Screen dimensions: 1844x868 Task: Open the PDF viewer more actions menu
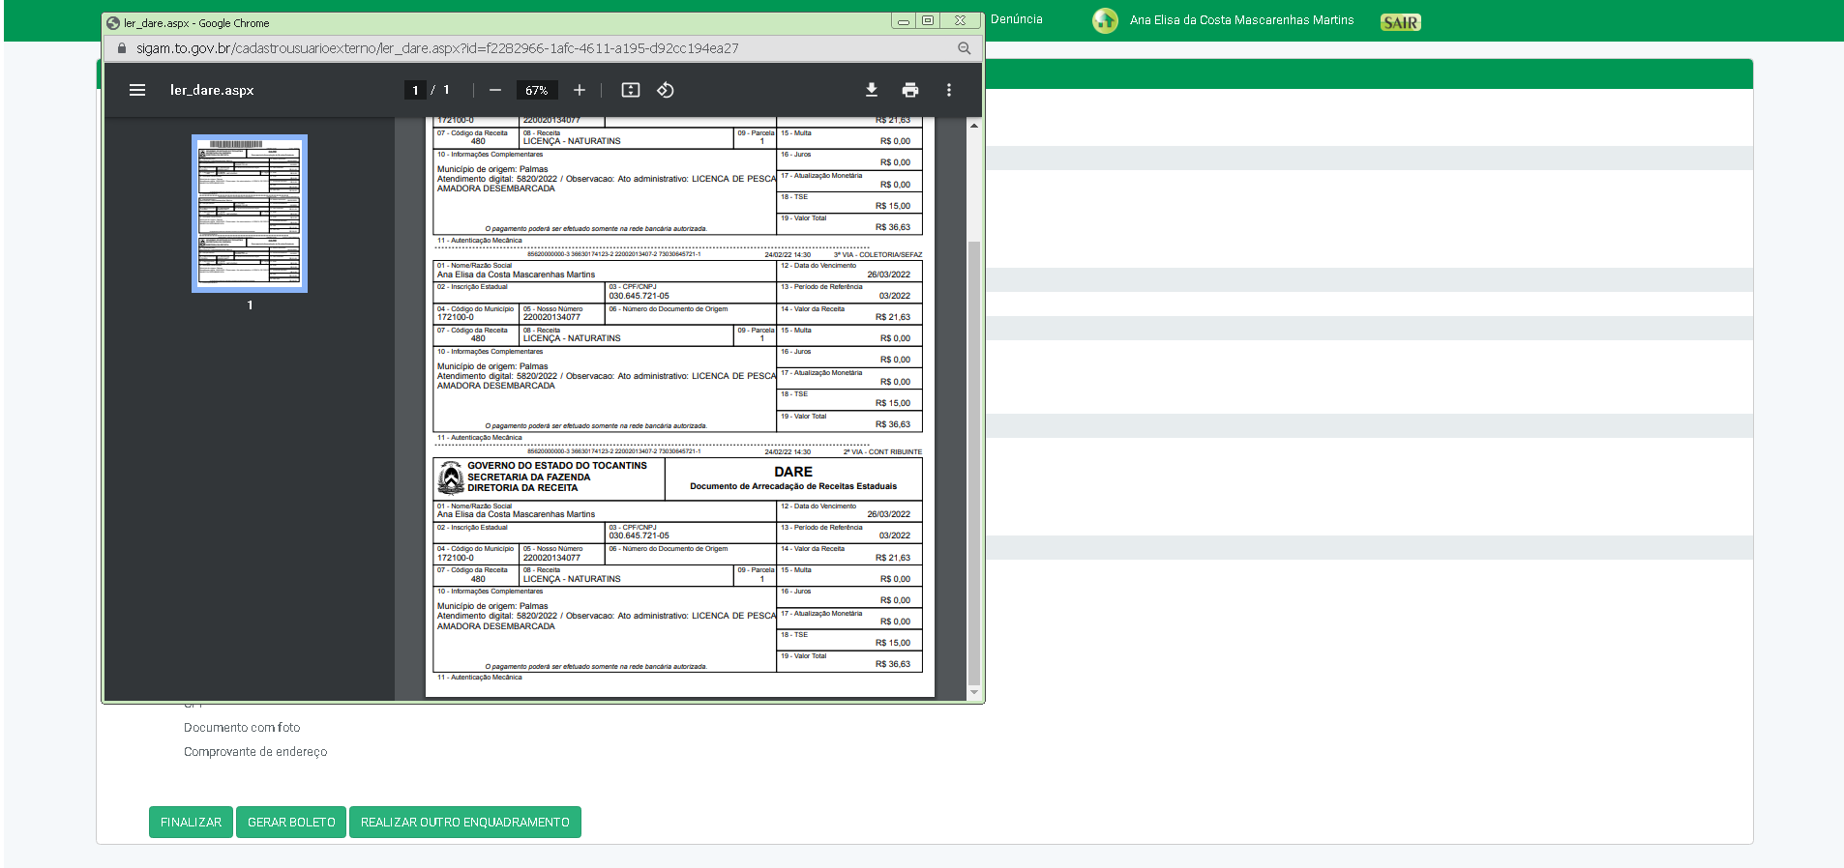pos(949,90)
